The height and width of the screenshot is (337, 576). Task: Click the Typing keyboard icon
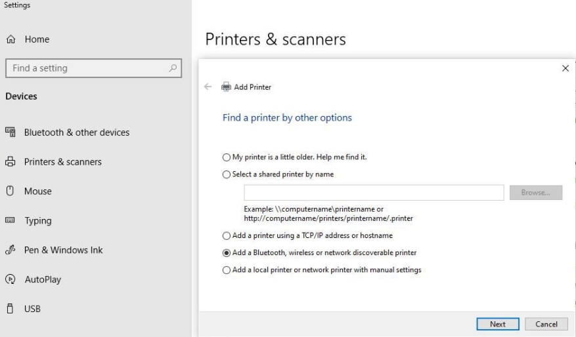[11, 221]
